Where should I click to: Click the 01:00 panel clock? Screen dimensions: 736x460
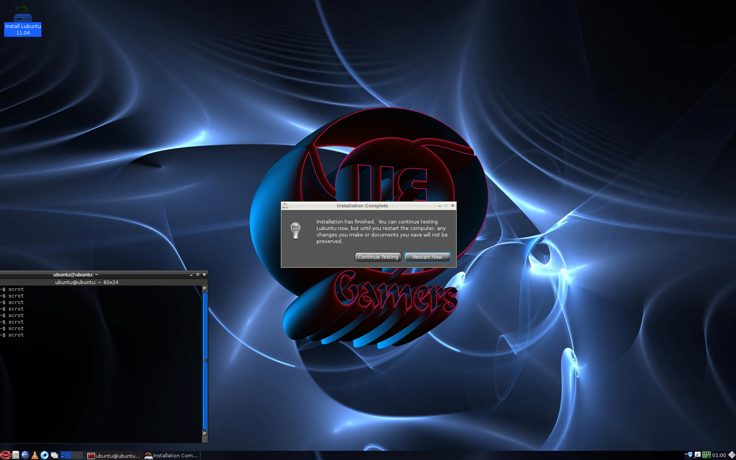click(719, 455)
